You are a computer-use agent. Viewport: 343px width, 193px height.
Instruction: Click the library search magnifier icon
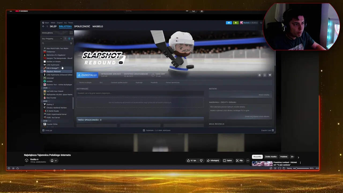pos(43,43)
